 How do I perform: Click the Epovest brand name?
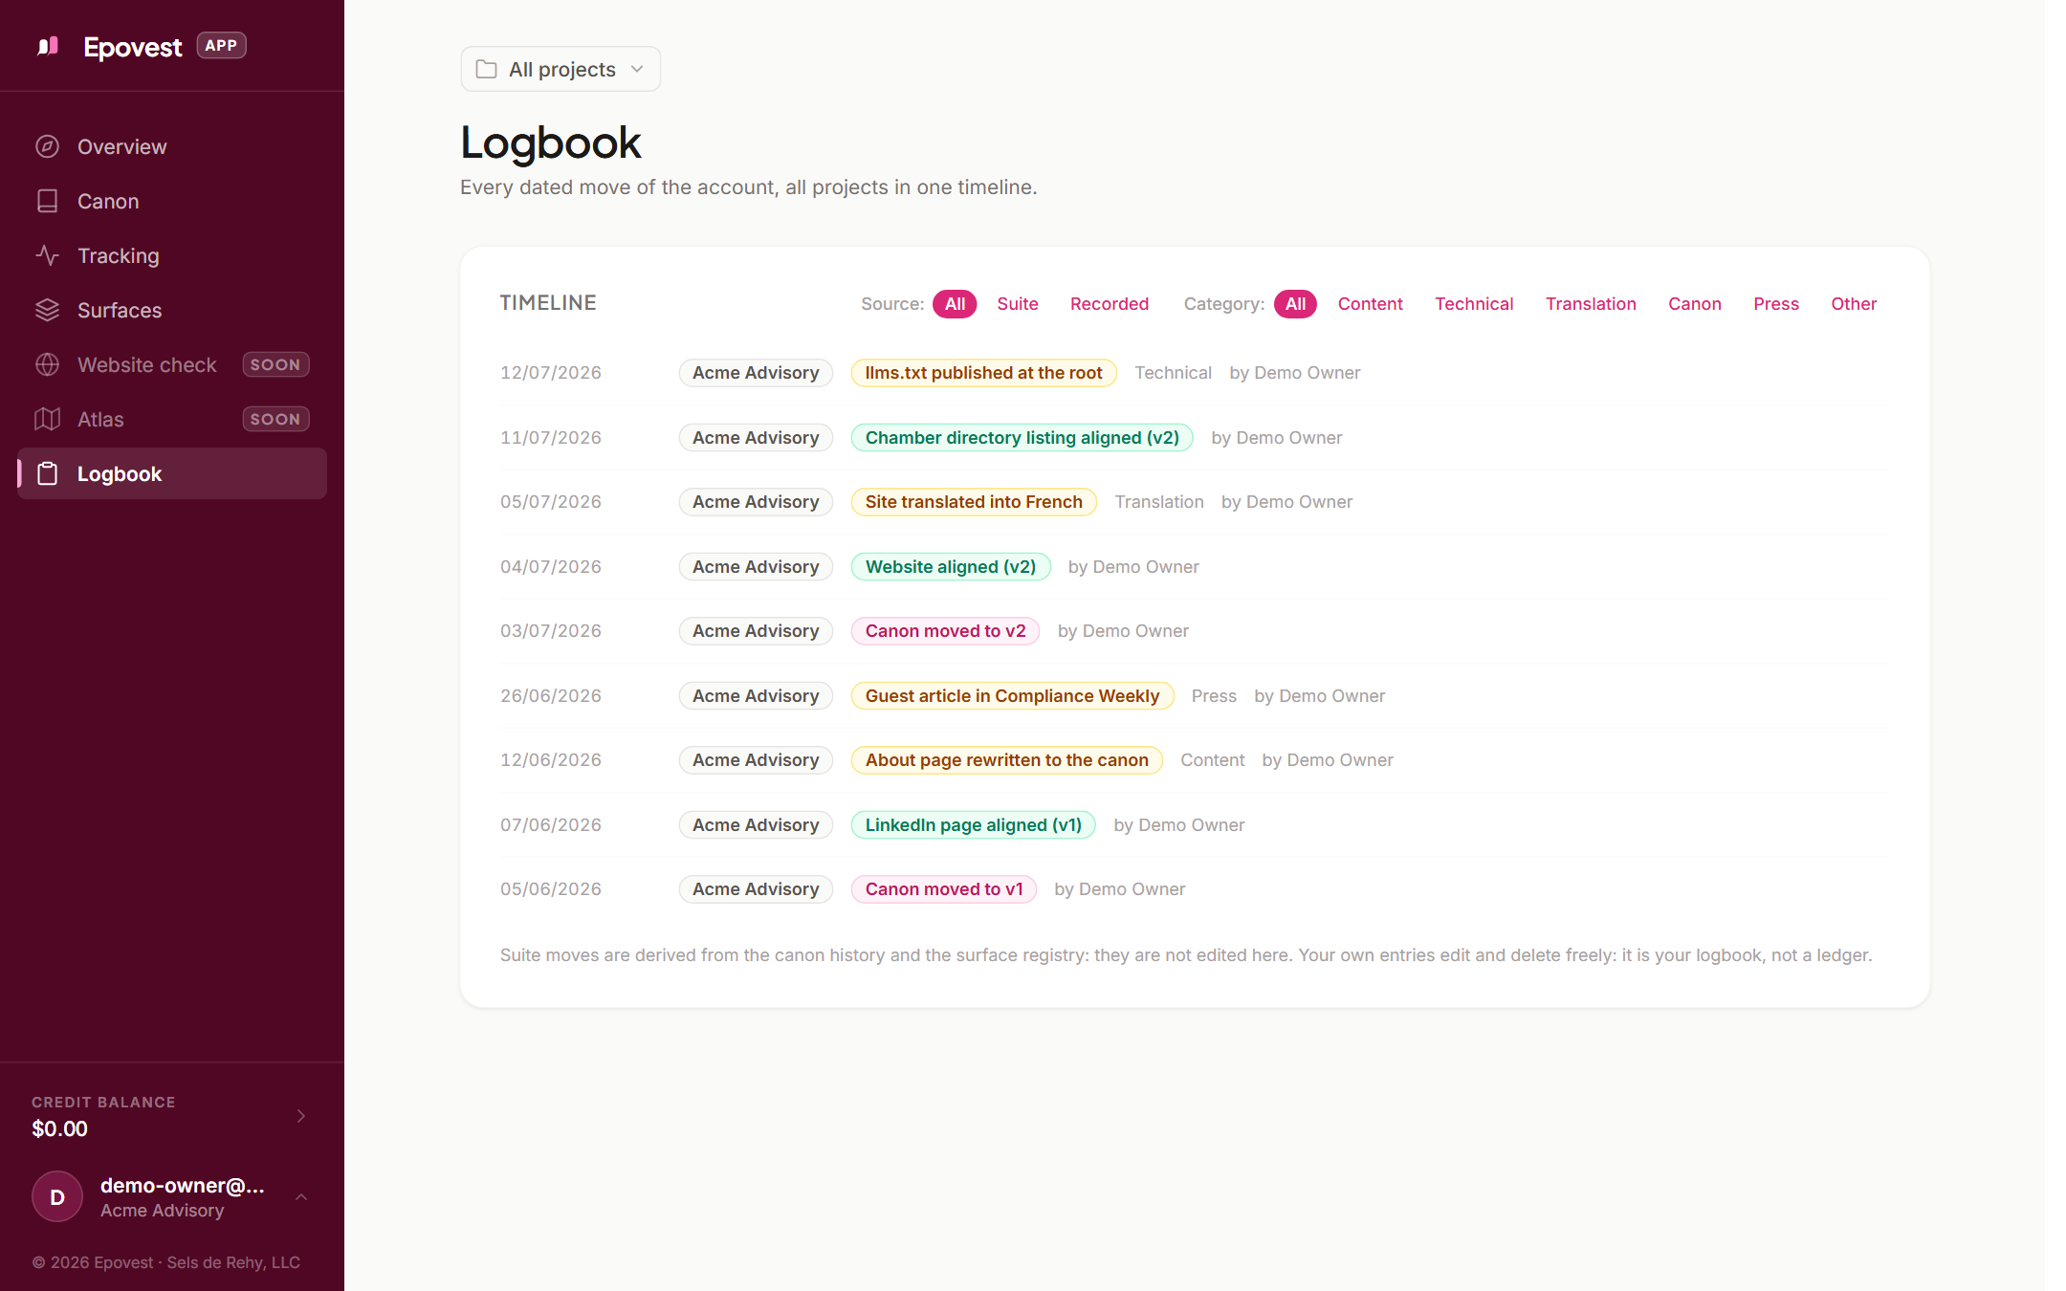pyautogui.click(x=132, y=47)
